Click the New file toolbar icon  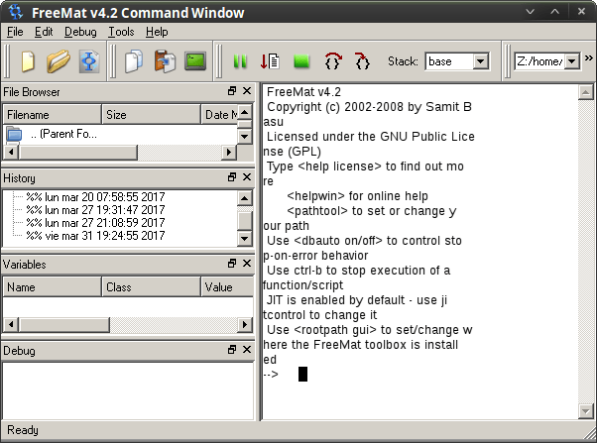(x=29, y=61)
